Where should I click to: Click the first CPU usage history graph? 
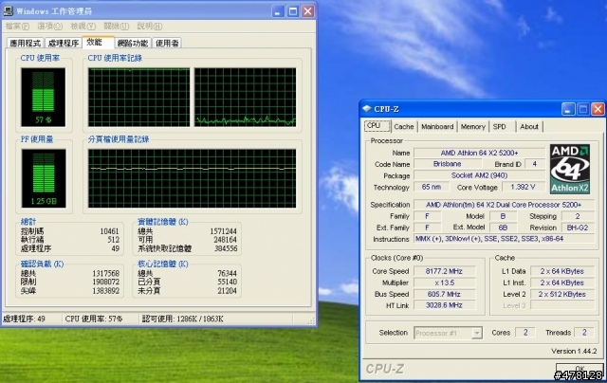pyautogui.click(x=139, y=97)
